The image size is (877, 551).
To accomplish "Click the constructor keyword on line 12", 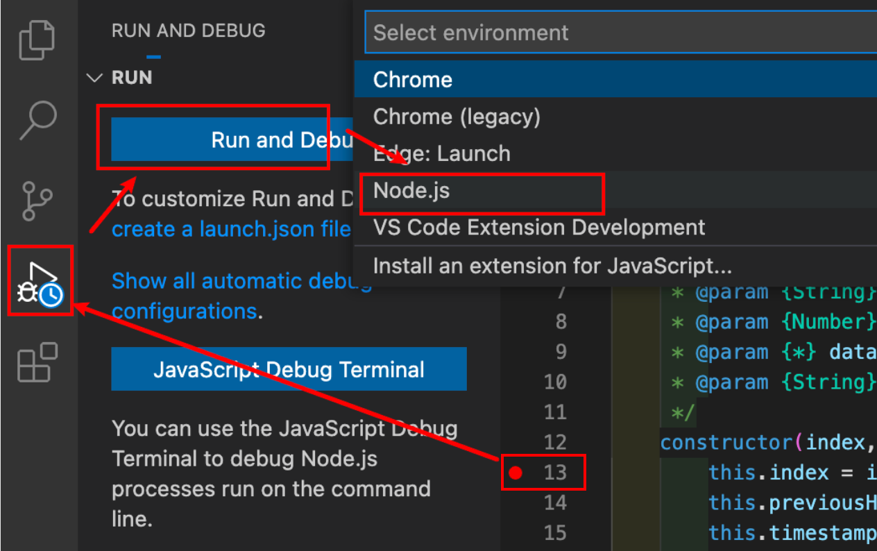I will pos(728,443).
